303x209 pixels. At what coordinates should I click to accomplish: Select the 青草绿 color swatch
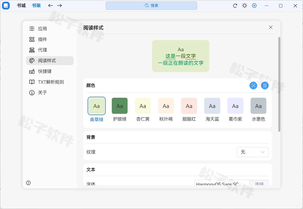(97, 106)
